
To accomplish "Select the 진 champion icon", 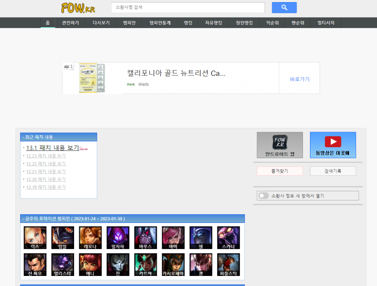I will [x=118, y=265].
